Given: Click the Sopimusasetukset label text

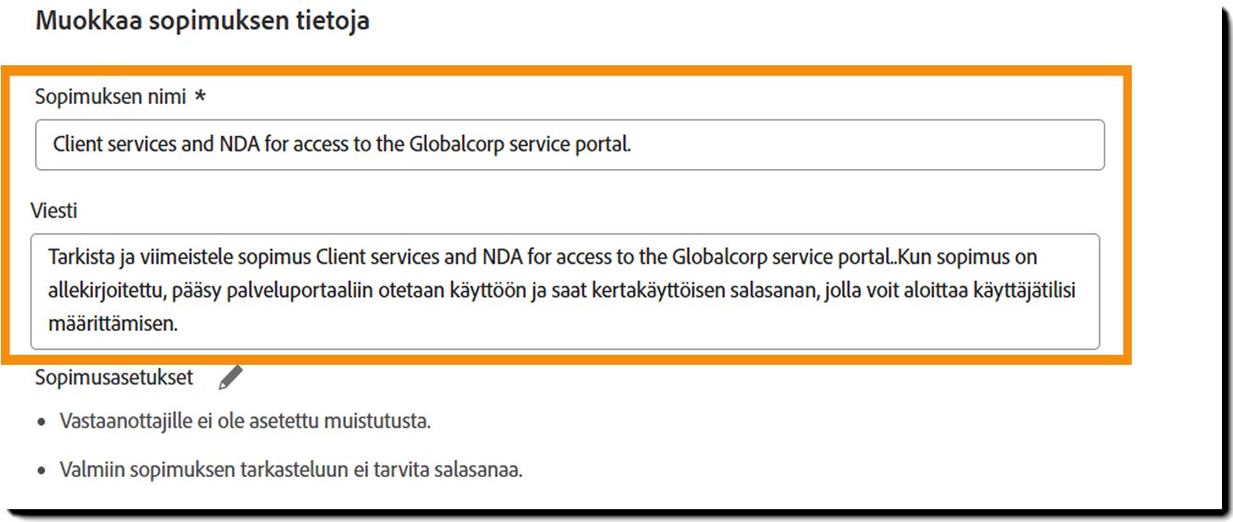Looking at the screenshot, I should pos(114,377).
